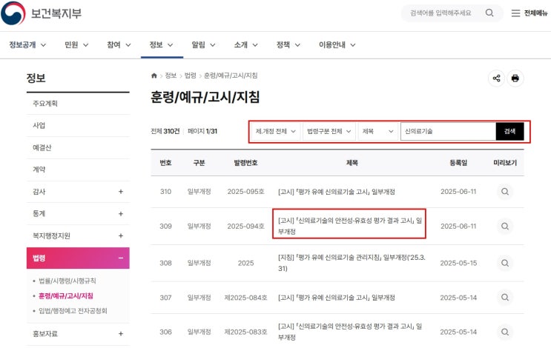
Task: Open 사업 in sidebar
Action: click(x=78, y=126)
